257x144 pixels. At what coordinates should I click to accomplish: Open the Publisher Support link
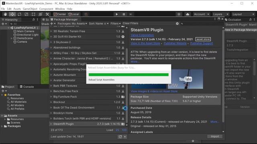(x=202, y=43)
